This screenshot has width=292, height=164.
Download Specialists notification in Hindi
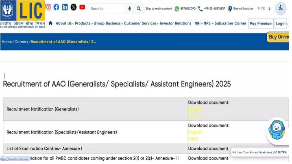(193, 139)
